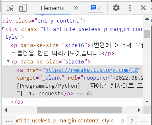
Task: Click the horizontal scrollbar thumb
Action: point(79,110)
